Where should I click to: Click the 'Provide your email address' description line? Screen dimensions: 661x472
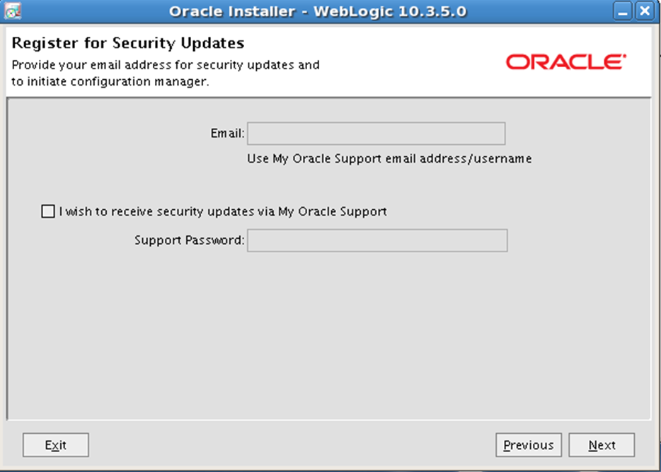166,65
